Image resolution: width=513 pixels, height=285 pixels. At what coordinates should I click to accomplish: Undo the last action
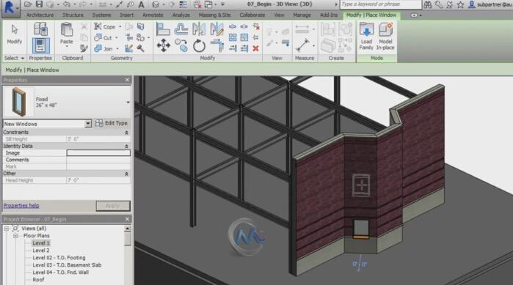pyautogui.click(x=67, y=4)
